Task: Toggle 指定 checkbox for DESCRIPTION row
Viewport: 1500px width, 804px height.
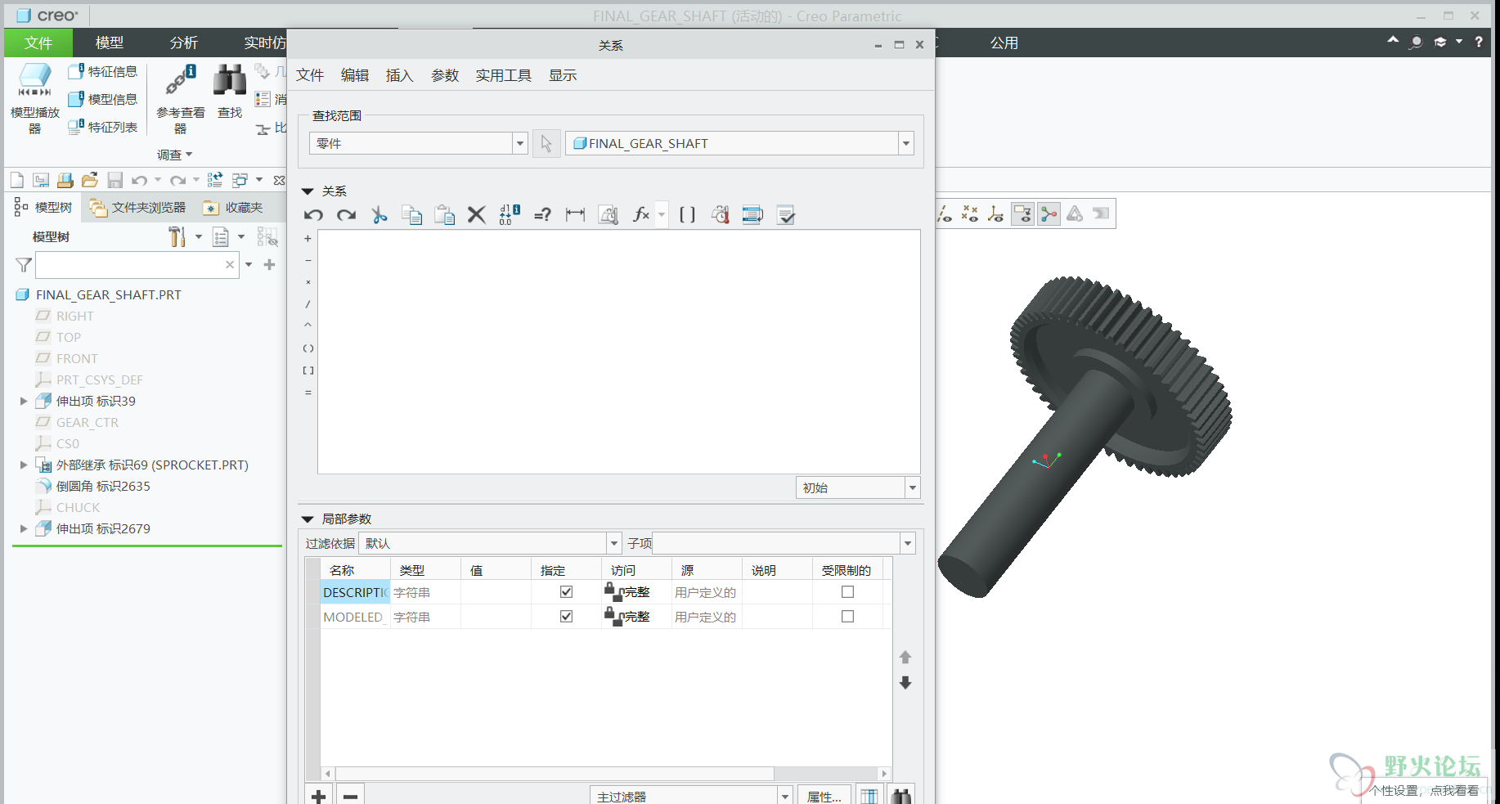Action: click(x=566, y=592)
